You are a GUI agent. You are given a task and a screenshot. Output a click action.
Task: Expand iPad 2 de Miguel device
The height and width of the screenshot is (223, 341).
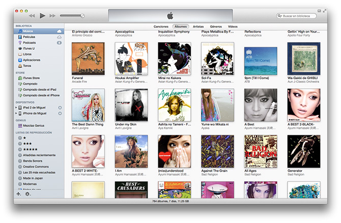click(x=16, y=108)
